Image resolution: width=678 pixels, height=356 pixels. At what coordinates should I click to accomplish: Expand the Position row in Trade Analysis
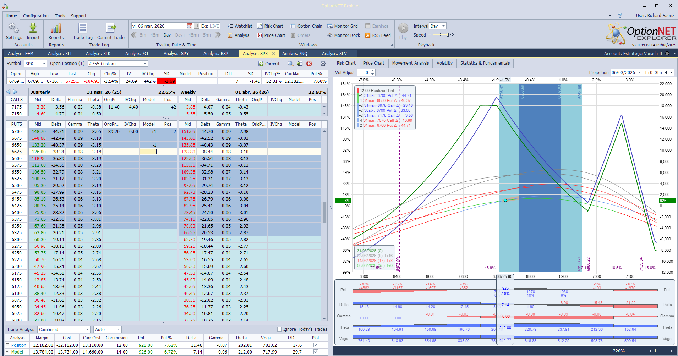7,345
